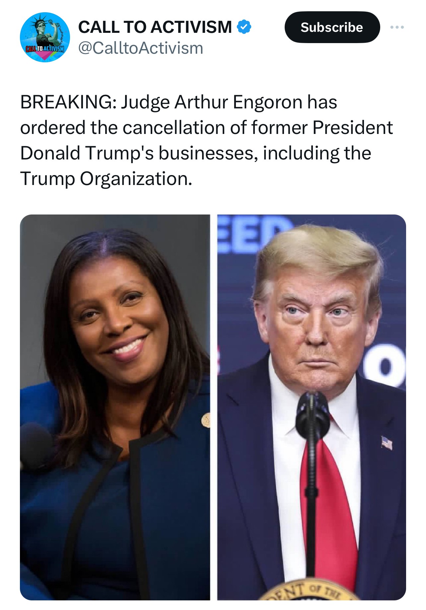Open the Call to Activism profile avatar
This screenshot has height=610, width=426.
(x=45, y=37)
